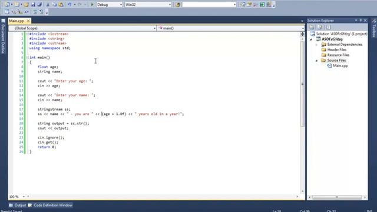Open the Output tab
Screen dimensions: 377x212
click(18, 205)
